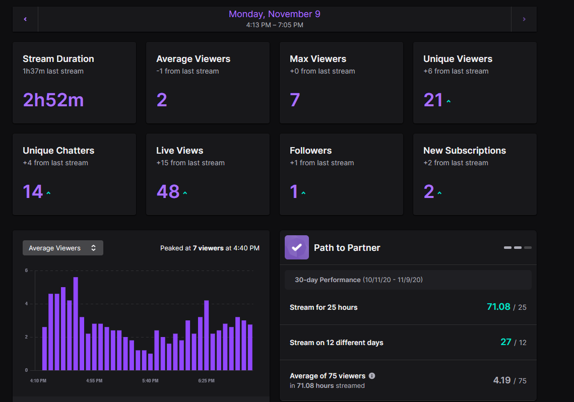Click the 71.08 hours progress value
Image resolution: width=574 pixels, height=402 pixels.
point(498,306)
